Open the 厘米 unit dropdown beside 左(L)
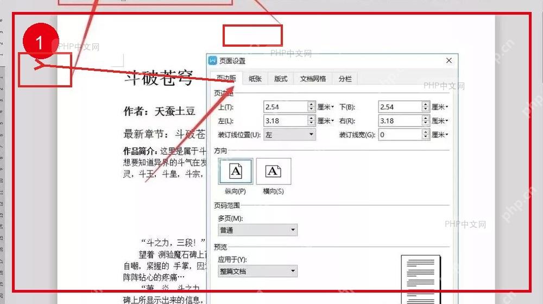Viewport: 543px width, 304px height. (x=325, y=121)
